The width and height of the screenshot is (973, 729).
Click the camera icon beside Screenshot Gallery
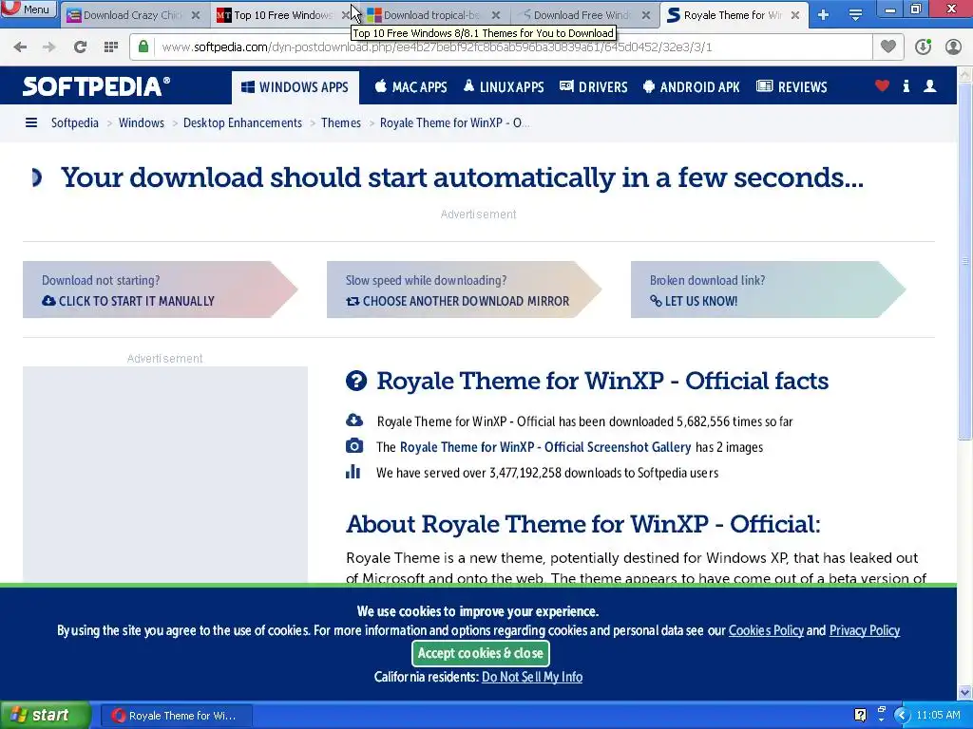354,446
